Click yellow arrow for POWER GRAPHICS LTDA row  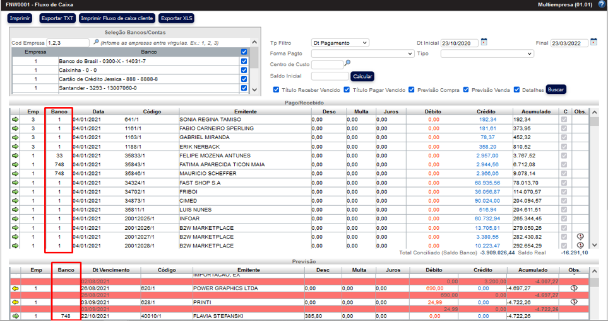pos(15,288)
